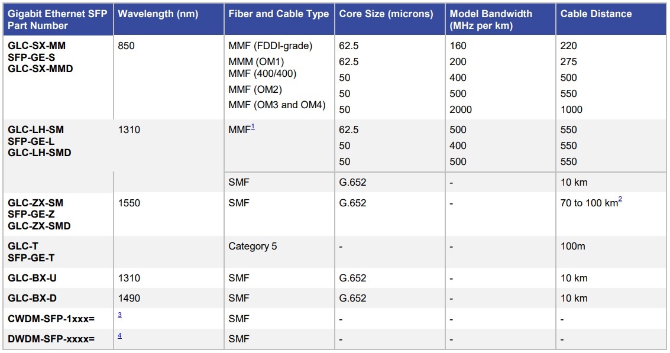Follow footnote 3 in CWDM-SFP-1xxx= row
This screenshot has height=353, width=670.
click(120, 315)
